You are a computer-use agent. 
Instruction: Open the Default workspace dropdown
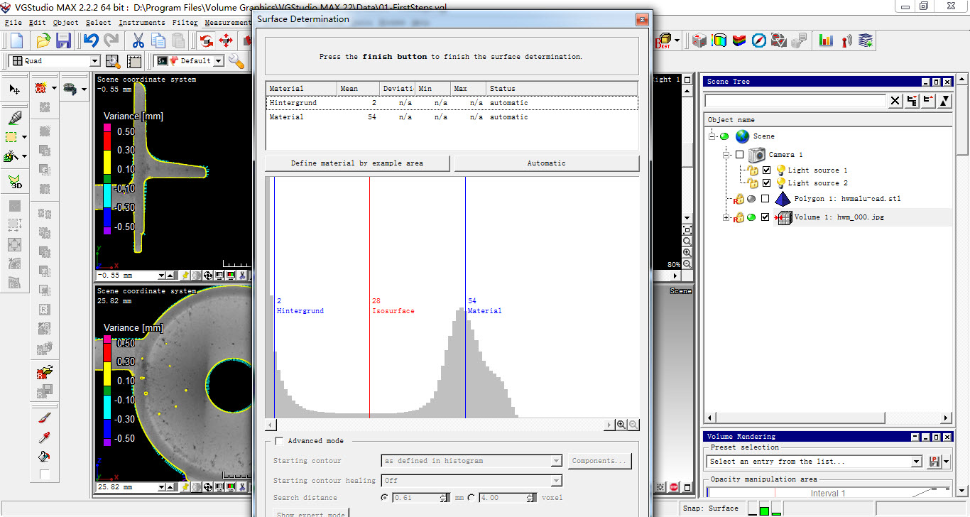coord(218,61)
